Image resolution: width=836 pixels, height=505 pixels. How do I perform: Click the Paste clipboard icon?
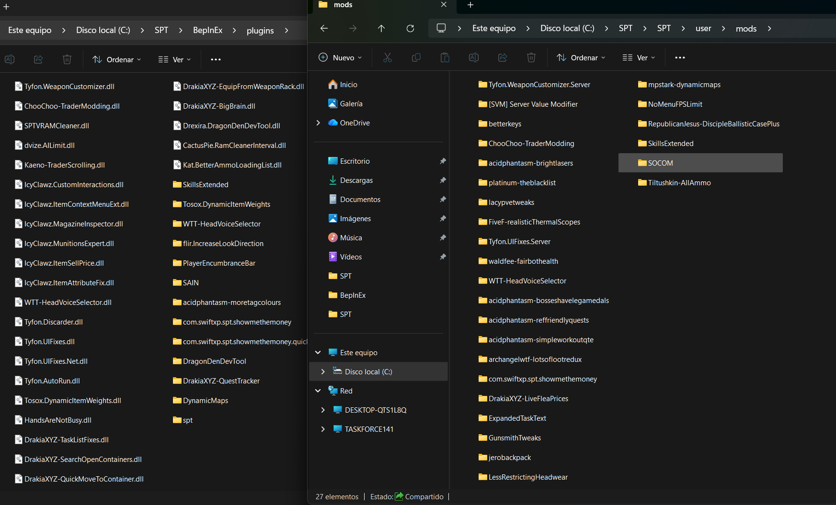[x=445, y=57]
